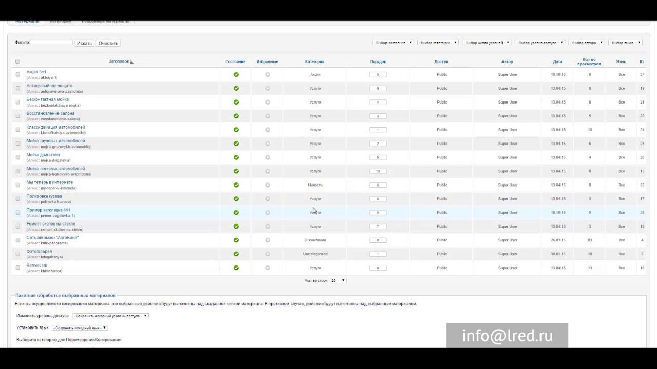Open the Выбор автора dropdown
Screen dimensions: 657x369
pos(587,43)
